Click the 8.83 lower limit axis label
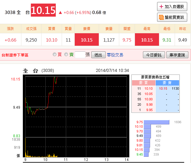191x163 pixels. coord(17,136)
